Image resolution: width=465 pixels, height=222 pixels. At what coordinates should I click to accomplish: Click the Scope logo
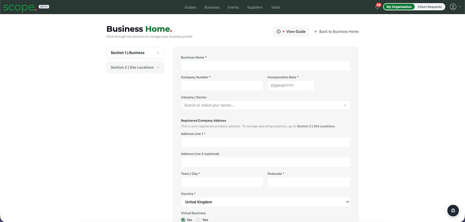point(20,7)
